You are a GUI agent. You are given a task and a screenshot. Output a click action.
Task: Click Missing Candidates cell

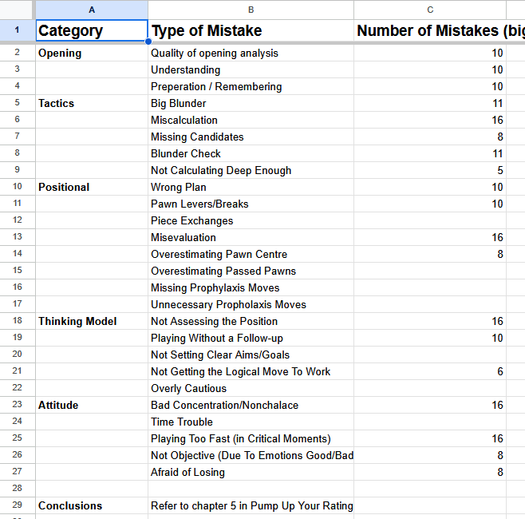251,137
